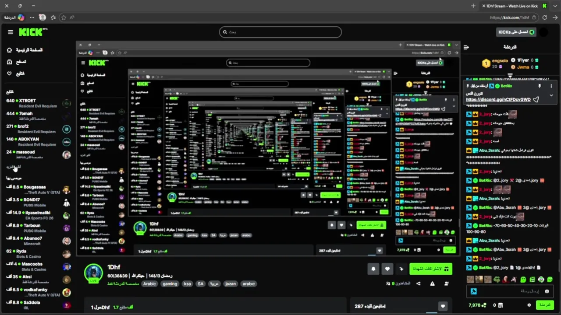Screen dimensions: 561x315
Task: Open Tarboun recommended channel
Action: [x=38, y=228]
